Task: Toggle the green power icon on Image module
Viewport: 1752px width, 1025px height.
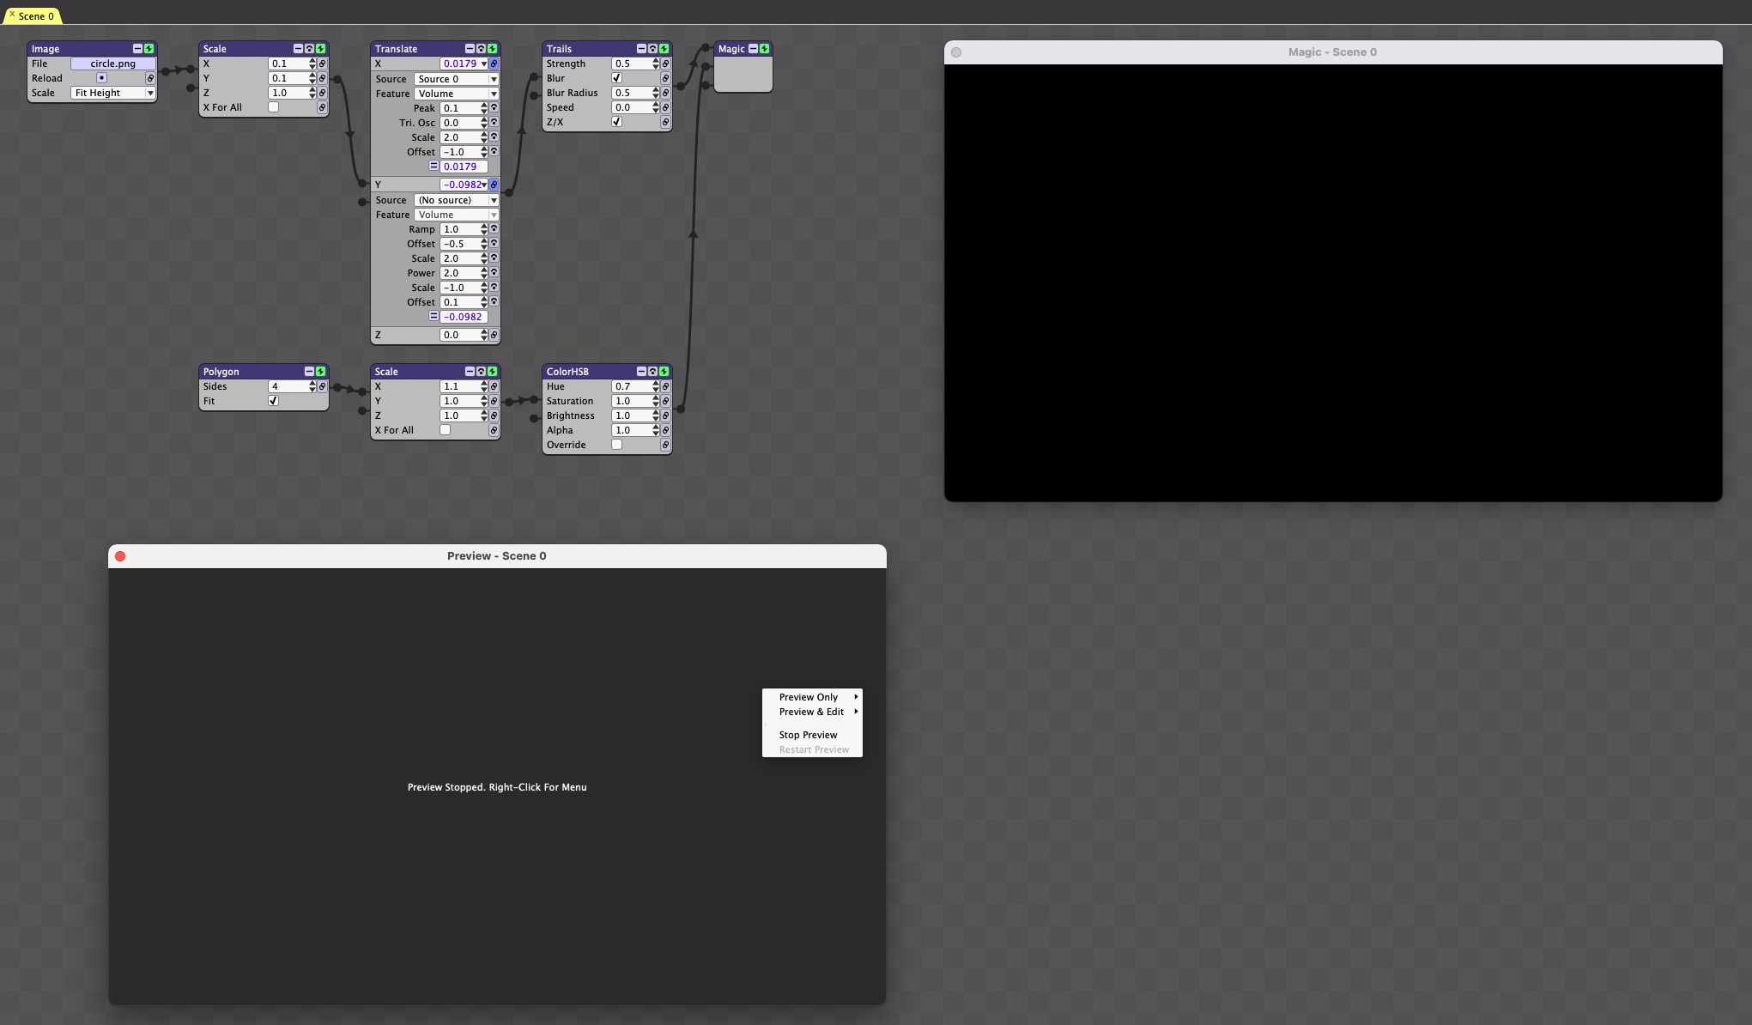Action: (149, 49)
